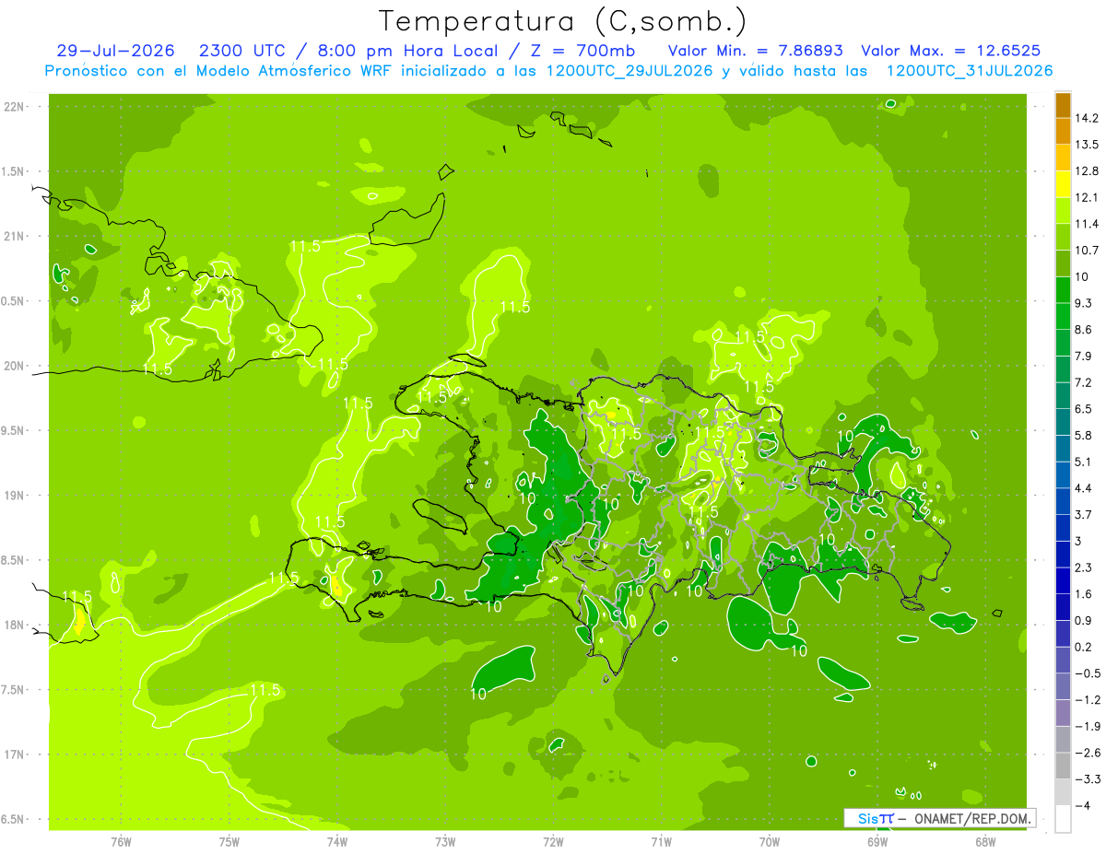Pick the dark blue swatch beside 2.3
Image resolution: width=1106 pixels, height=854 pixels.
1063,555
